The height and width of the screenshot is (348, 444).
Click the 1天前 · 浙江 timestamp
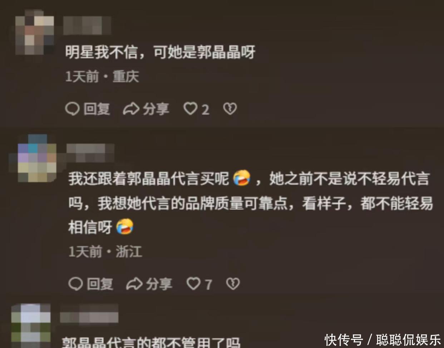point(105,252)
